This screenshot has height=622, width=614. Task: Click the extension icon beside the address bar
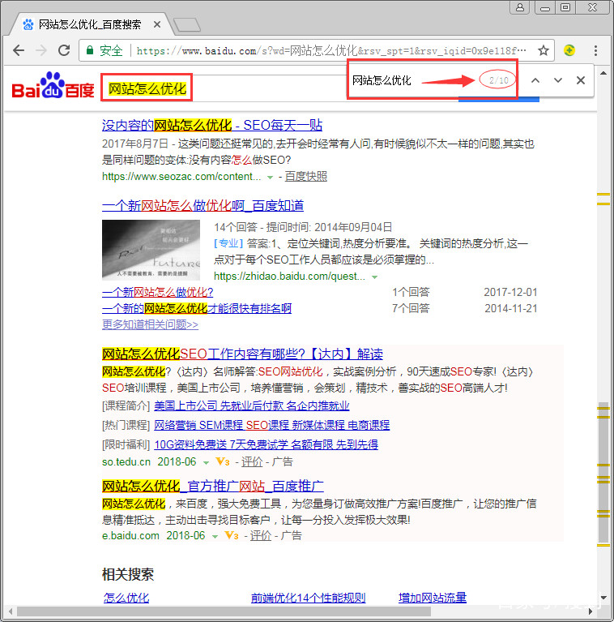coord(569,50)
